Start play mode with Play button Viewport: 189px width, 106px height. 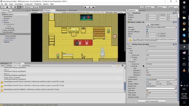tap(85, 7)
